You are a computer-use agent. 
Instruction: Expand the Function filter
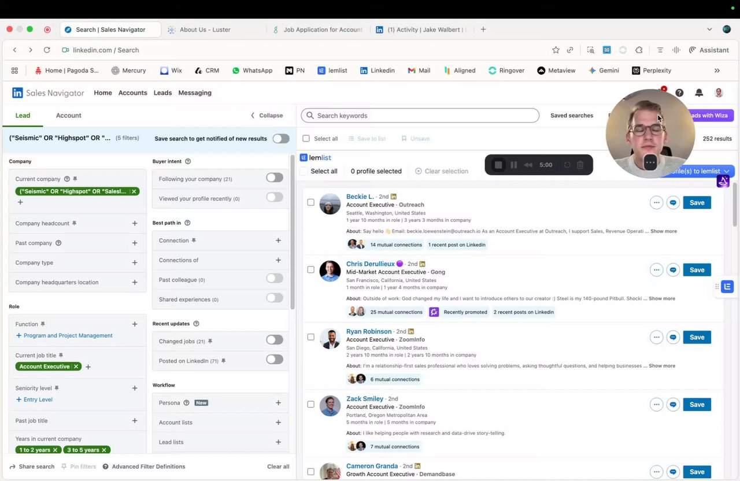135,324
